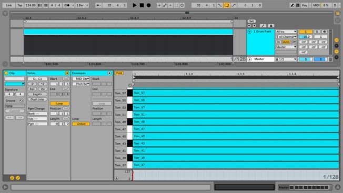Set monitor to In

click(278, 42)
